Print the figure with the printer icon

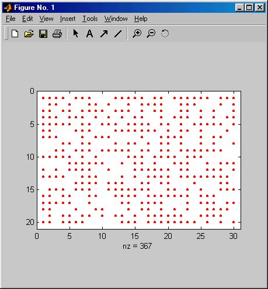point(57,34)
